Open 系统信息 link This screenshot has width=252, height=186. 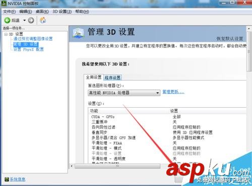coord(18,179)
